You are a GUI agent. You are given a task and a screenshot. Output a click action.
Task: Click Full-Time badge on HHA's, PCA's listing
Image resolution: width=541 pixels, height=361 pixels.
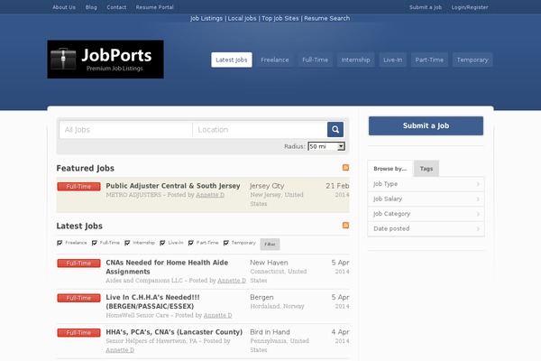point(78,333)
